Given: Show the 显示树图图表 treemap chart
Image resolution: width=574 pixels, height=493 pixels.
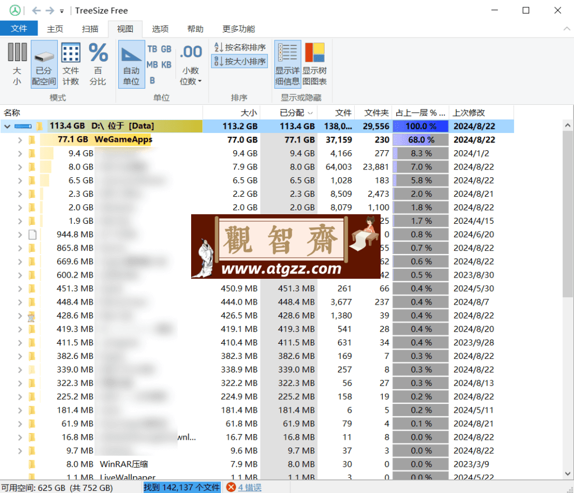Looking at the screenshot, I should point(314,64).
